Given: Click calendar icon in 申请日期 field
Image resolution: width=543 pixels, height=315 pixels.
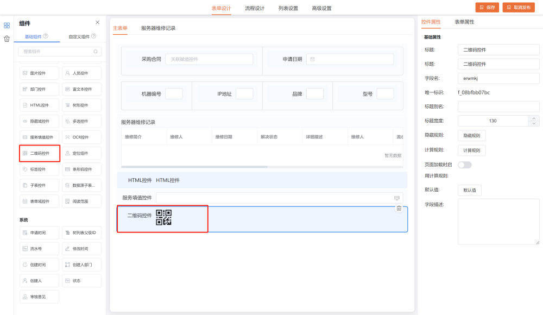Looking at the screenshot, I should [313, 59].
